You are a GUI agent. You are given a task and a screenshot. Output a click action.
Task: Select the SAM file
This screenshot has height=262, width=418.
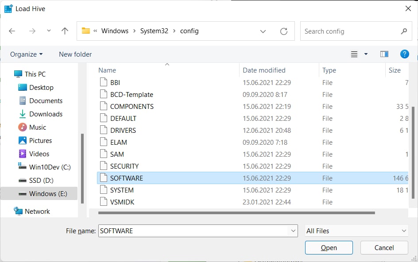pyautogui.click(x=253, y=154)
